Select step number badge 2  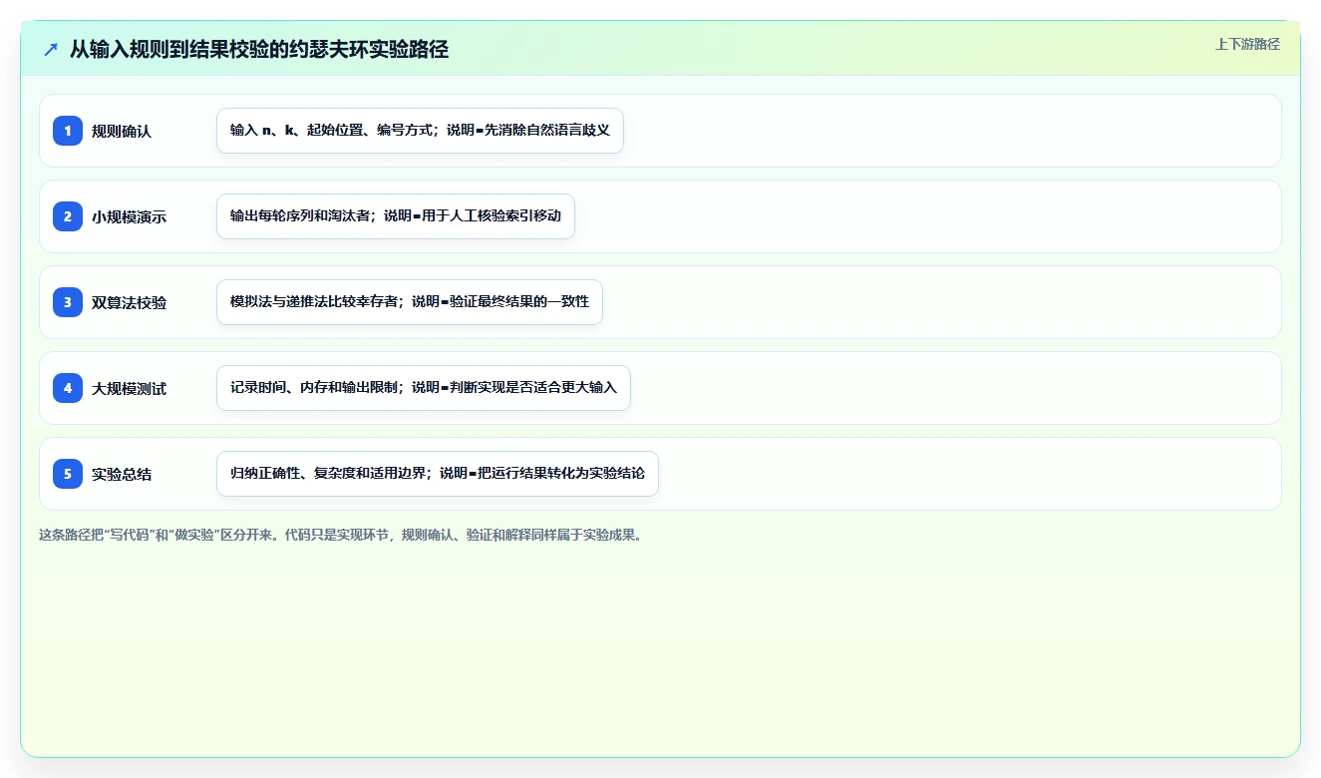tap(68, 216)
